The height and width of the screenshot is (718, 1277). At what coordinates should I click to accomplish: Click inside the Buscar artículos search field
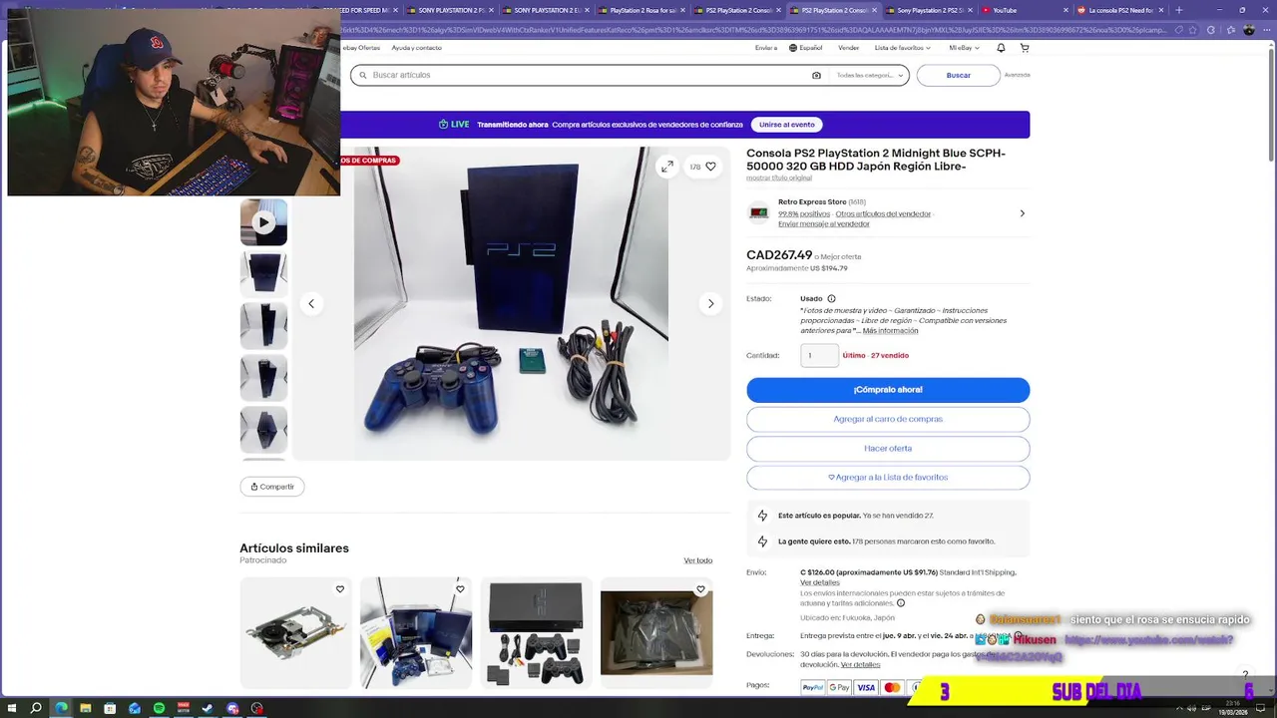pos(589,75)
